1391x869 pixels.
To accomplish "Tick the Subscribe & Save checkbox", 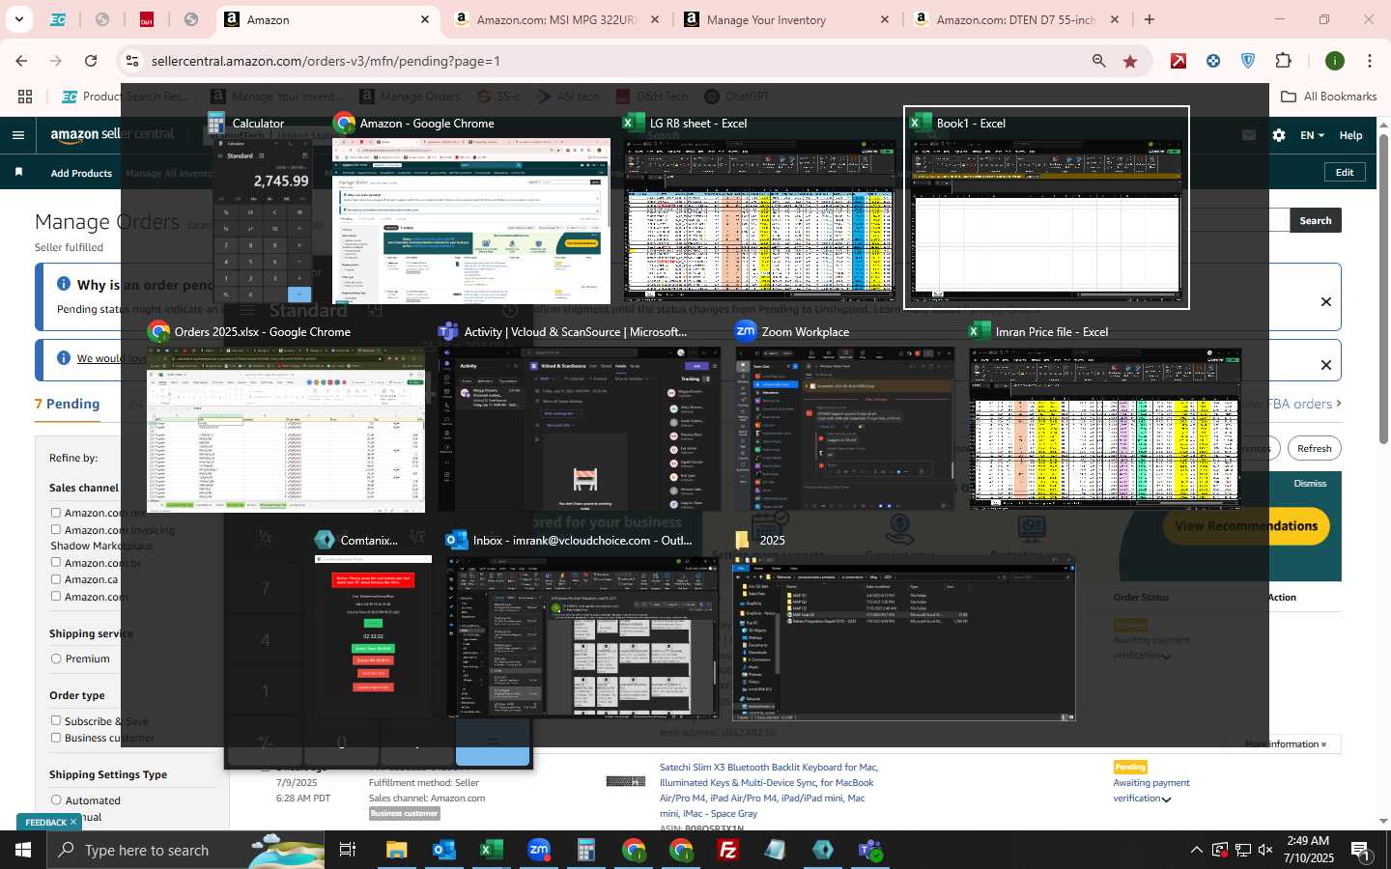I will point(56,720).
